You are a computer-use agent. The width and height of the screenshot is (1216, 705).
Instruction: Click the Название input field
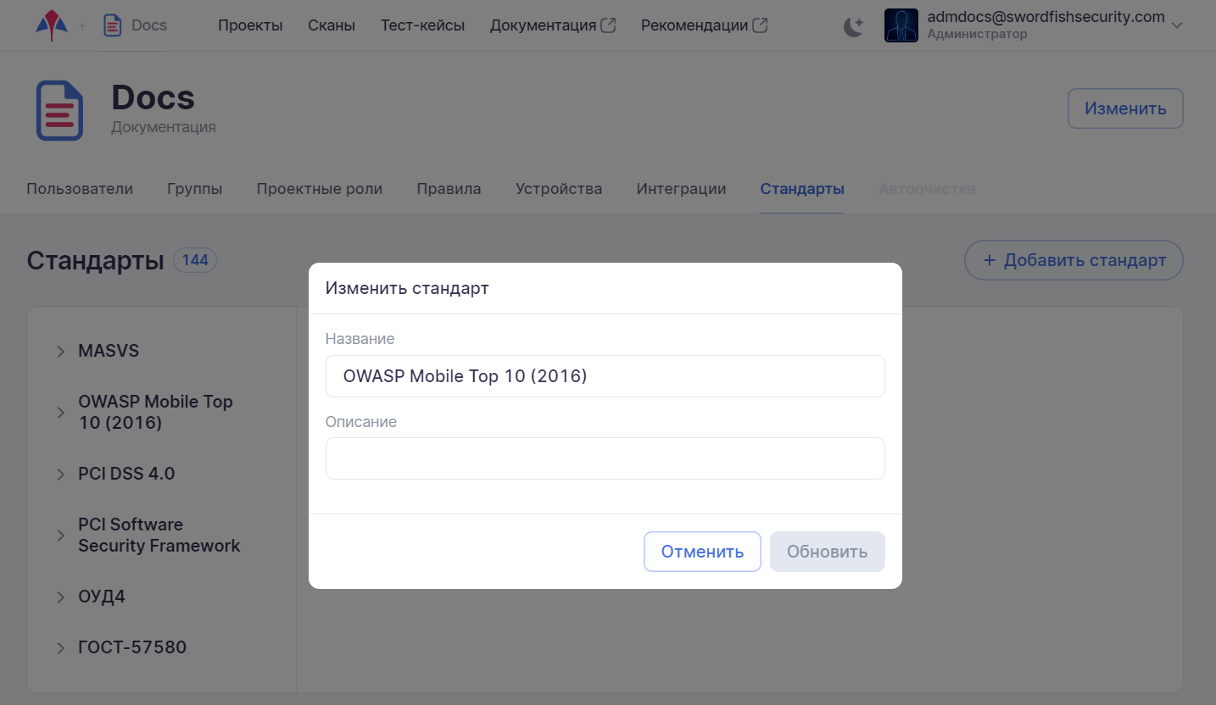[605, 376]
